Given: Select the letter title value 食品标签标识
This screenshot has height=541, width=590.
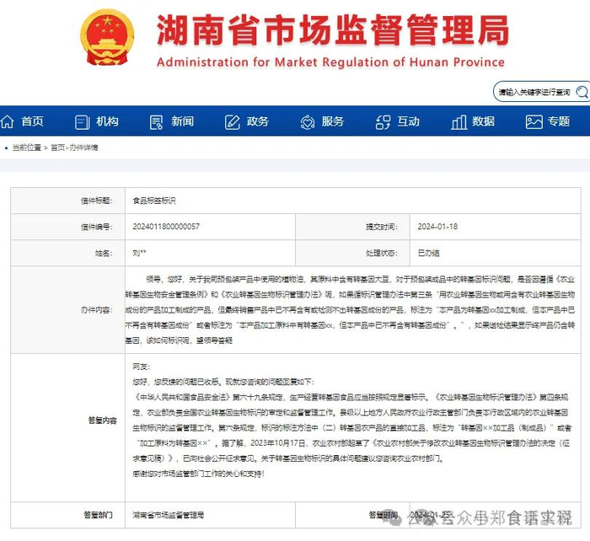Looking at the screenshot, I should click(x=154, y=201).
